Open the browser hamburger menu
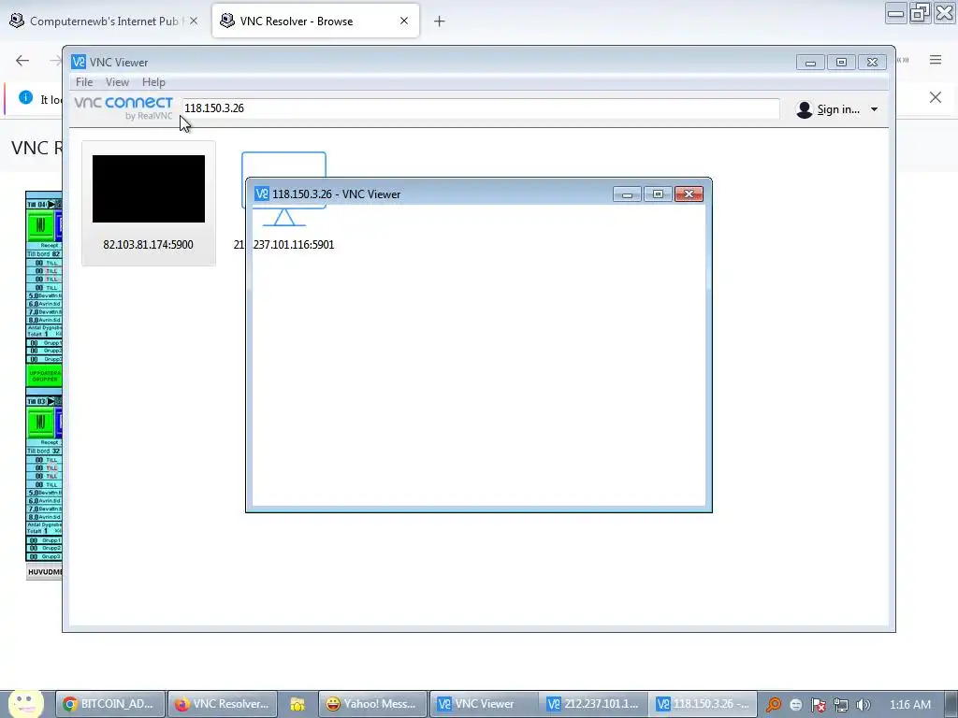 pyautogui.click(x=936, y=60)
